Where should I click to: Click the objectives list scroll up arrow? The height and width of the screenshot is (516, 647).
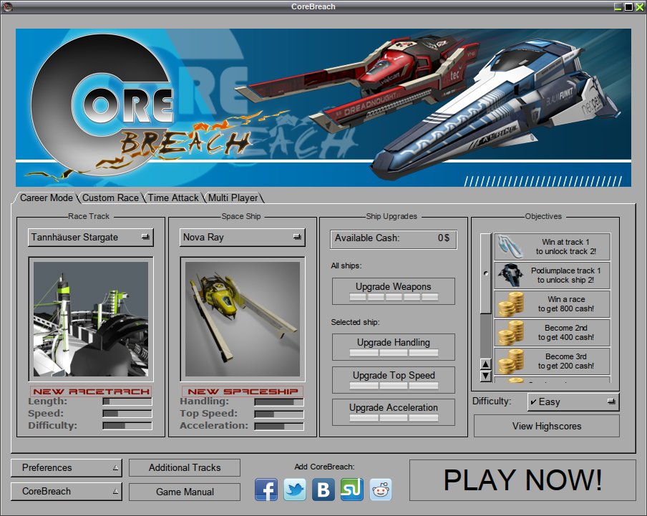tap(486, 364)
